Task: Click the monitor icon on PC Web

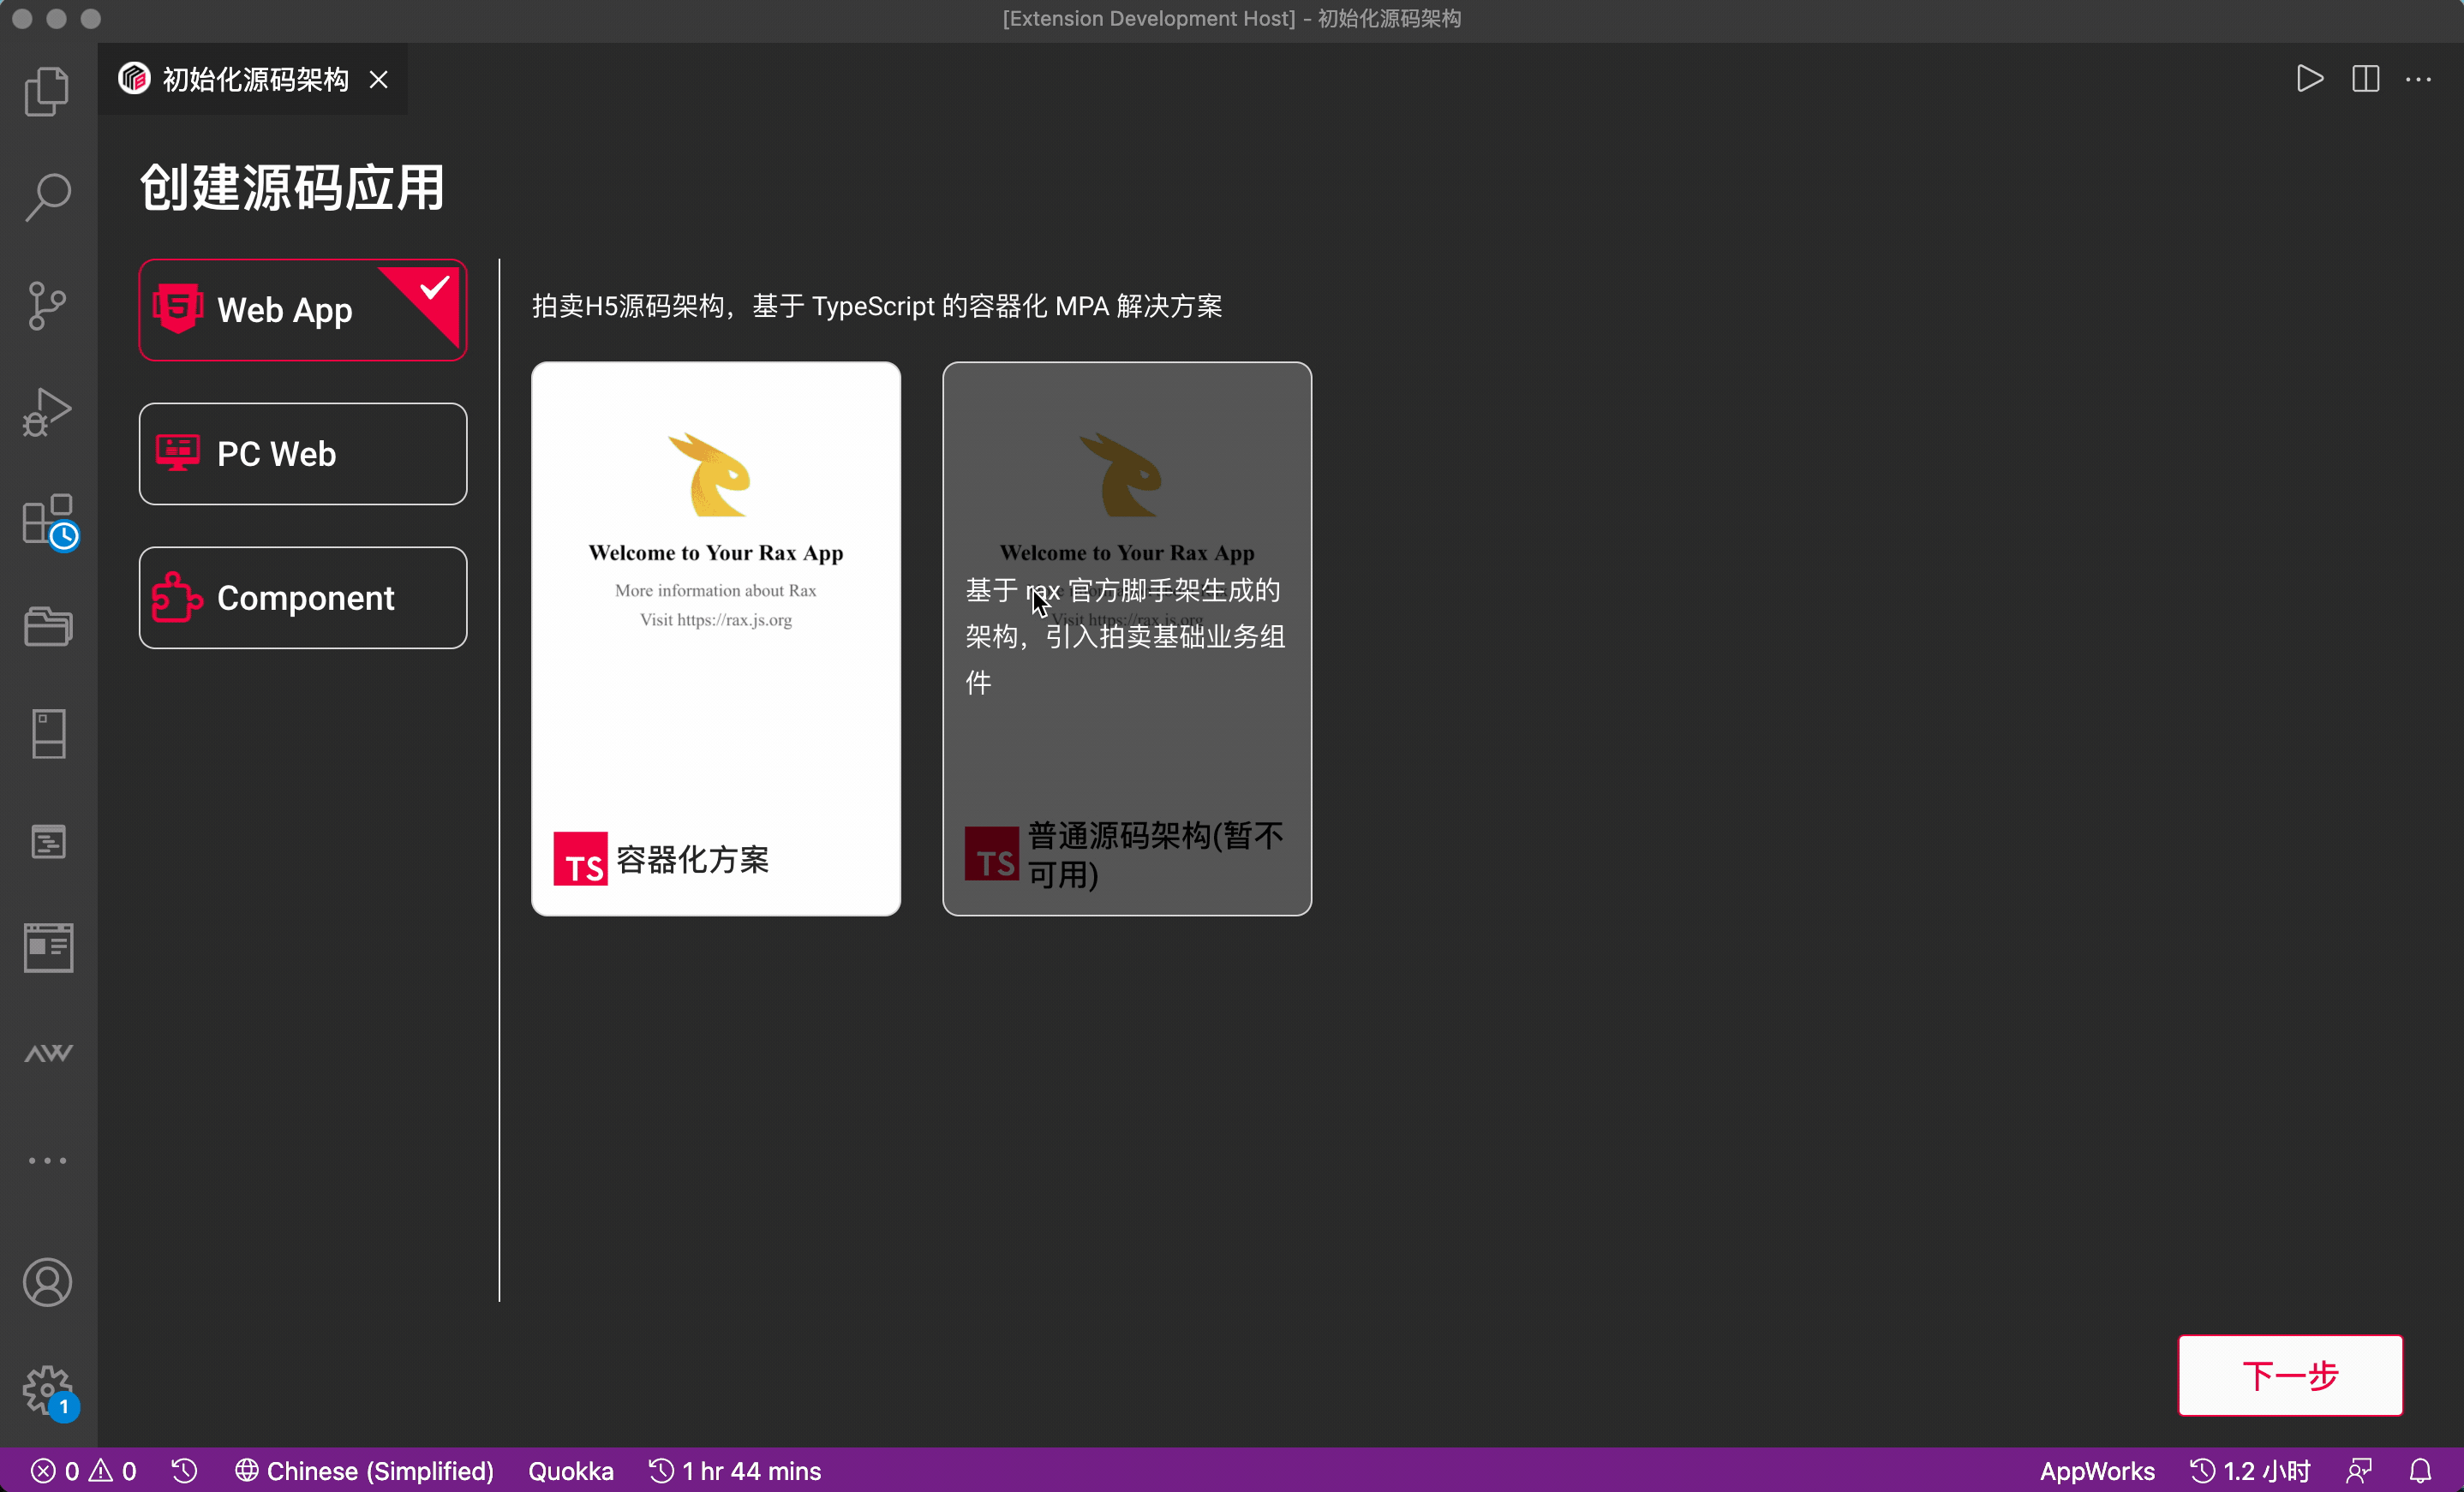Action: tap(178, 453)
